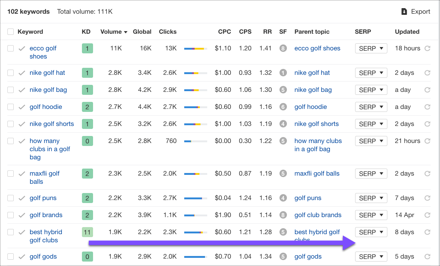The image size is (440, 266).
Task: Open the nike golf bag keyword link
Action: click(48, 90)
